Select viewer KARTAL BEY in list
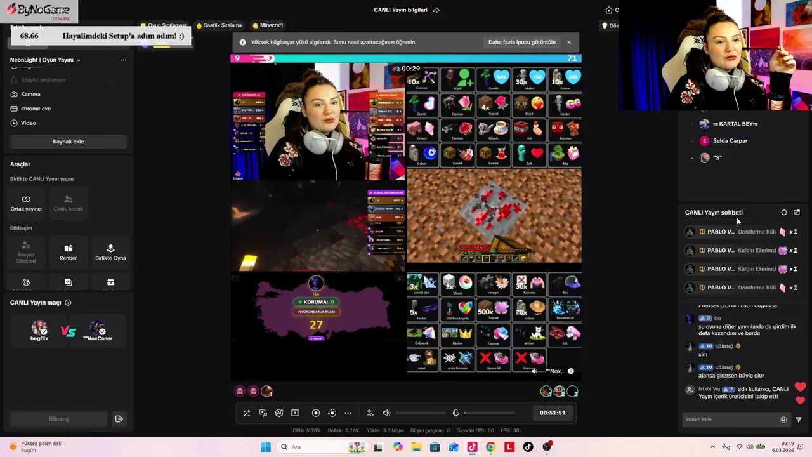This screenshot has height=457, width=812. (x=728, y=124)
